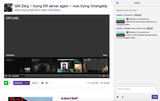This screenshot has width=160, height=101.
Task: Expand follow options dropdown arrow
Action: (10, 83)
